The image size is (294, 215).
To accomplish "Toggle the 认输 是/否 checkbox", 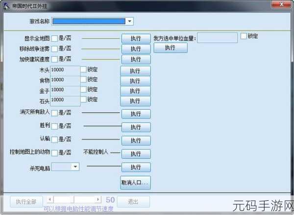I will (54, 140).
